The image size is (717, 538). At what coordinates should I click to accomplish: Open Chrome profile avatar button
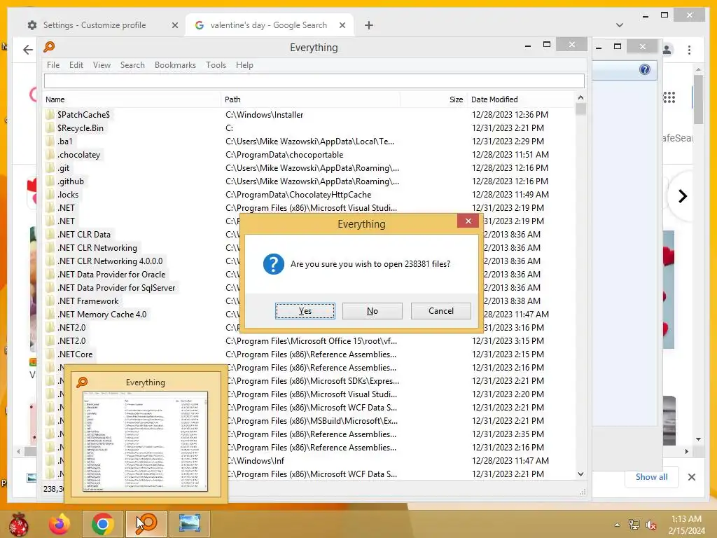click(667, 50)
